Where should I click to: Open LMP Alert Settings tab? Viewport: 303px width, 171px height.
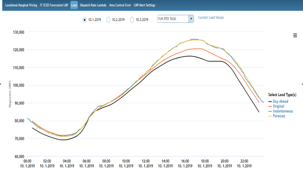tap(144, 5)
